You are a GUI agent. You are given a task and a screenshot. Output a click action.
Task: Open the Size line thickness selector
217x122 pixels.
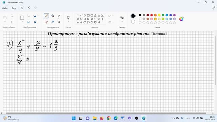tap(122, 18)
